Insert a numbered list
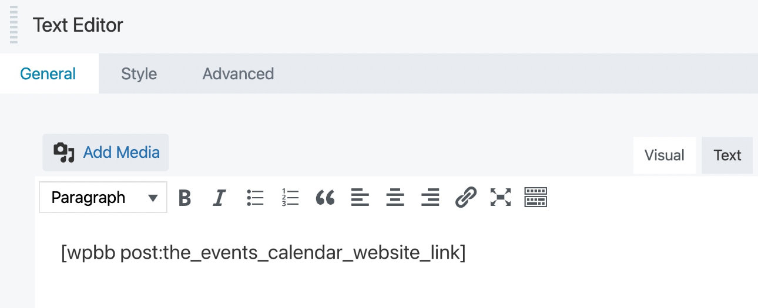This screenshot has width=758, height=308. tap(290, 198)
